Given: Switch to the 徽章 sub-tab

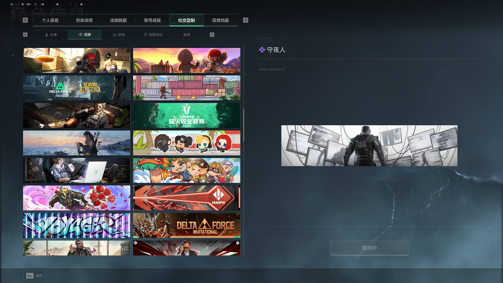Looking at the screenshot, I should click(187, 35).
